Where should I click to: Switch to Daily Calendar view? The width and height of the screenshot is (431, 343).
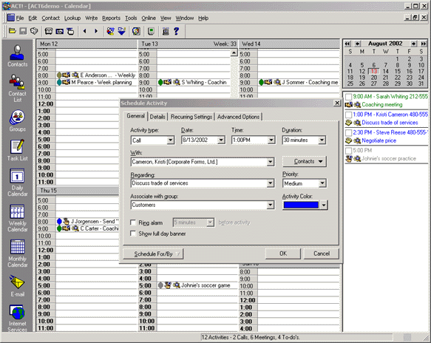[17, 183]
